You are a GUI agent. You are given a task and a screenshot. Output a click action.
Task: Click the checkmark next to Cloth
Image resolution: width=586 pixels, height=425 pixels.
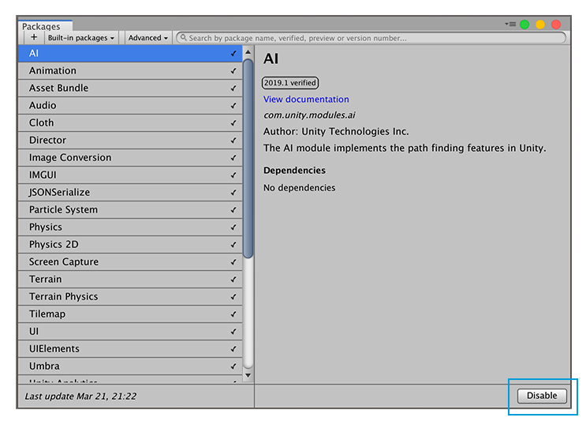pos(233,122)
